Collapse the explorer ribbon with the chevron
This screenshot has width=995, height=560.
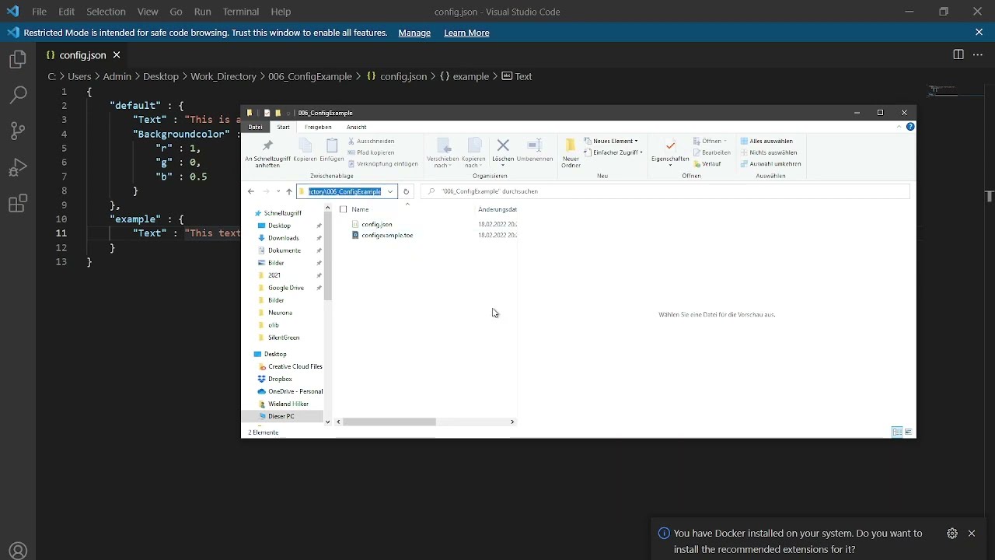[899, 127]
